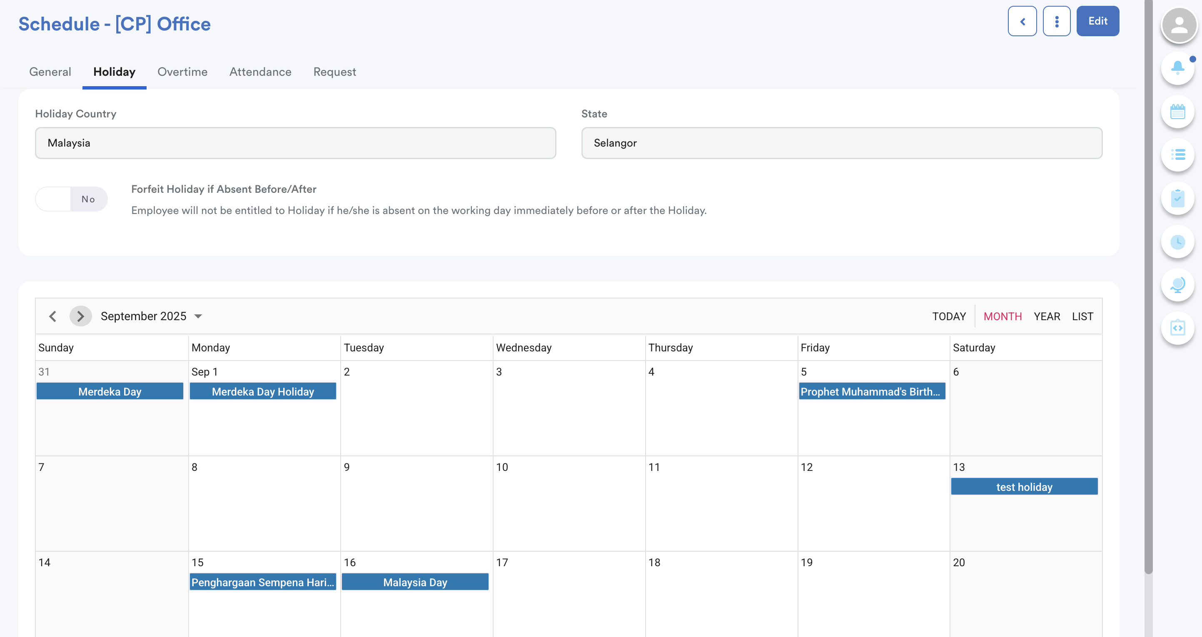
Task: Click the three-dot more options button
Action: click(1056, 22)
